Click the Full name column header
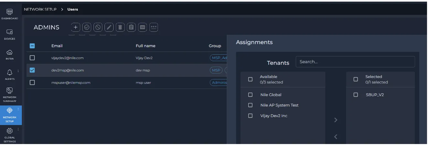428x145 pixels. (x=145, y=46)
